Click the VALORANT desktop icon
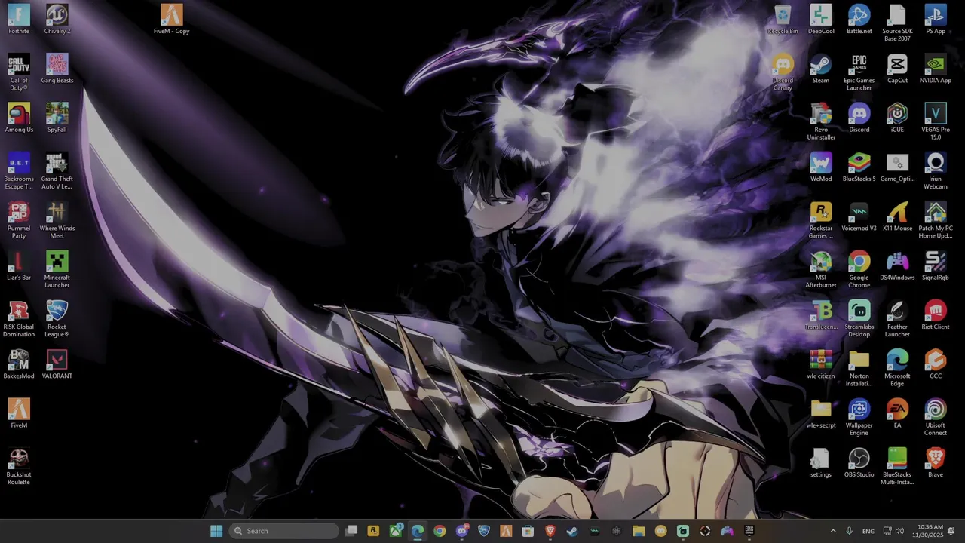 click(57, 364)
